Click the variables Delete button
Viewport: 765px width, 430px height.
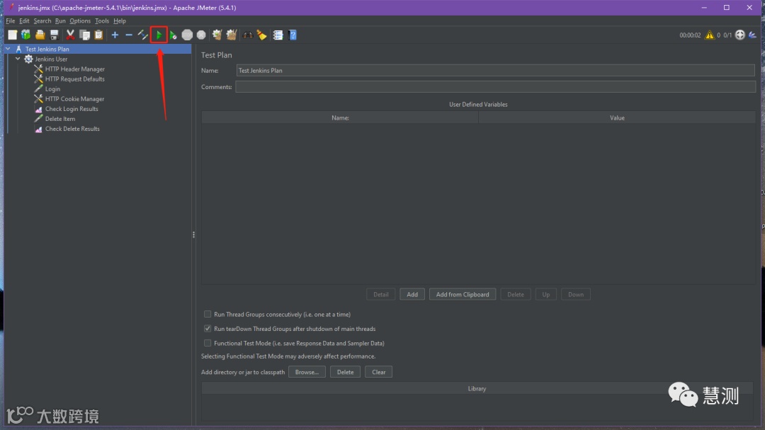516,294
